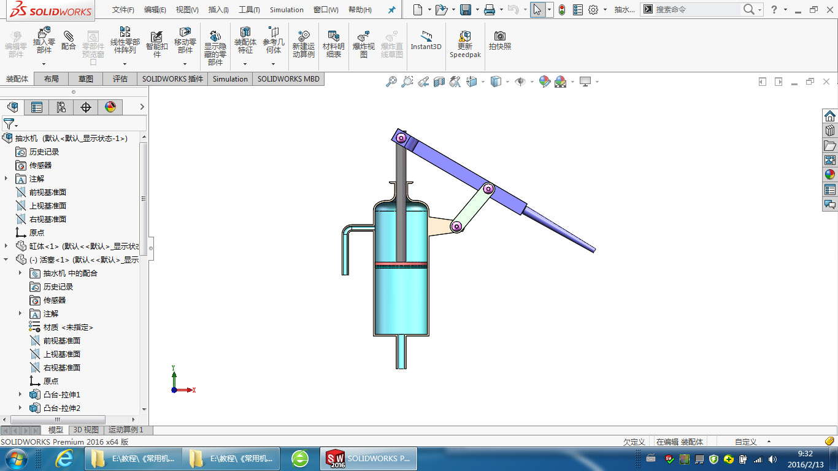The height and width of the screenshot is (471, 838).
Task: Open the PropertyManager tab icon
Action: click(37, 107)
